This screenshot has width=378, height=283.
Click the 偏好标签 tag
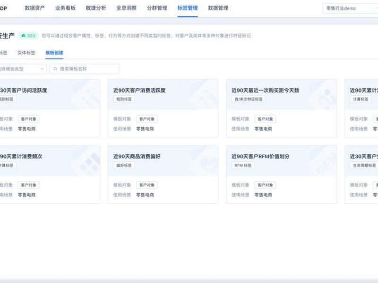click(x=124, y=166)
